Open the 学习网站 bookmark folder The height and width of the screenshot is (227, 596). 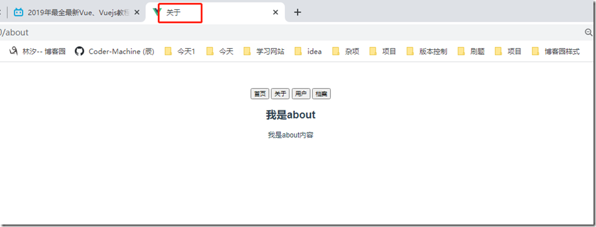(264, 51)
